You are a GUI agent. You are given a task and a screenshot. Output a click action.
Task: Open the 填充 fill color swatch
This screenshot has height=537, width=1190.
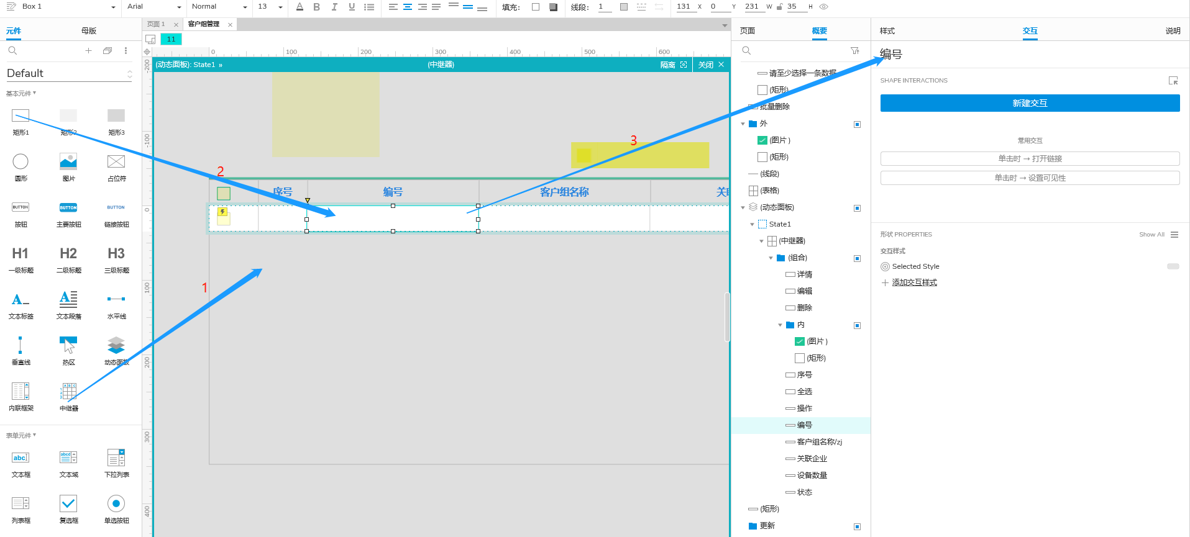tap(536, 7)
